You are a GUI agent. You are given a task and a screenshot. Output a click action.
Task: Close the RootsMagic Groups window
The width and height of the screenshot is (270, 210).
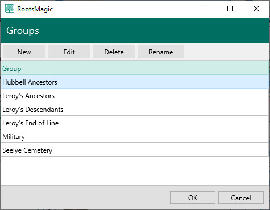click(256, 9)
